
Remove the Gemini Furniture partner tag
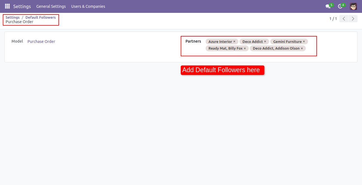point(304,42)
